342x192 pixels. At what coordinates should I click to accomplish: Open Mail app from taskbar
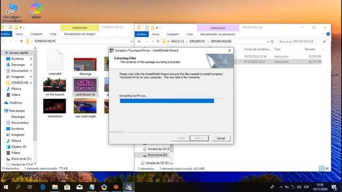coord(80,187)
